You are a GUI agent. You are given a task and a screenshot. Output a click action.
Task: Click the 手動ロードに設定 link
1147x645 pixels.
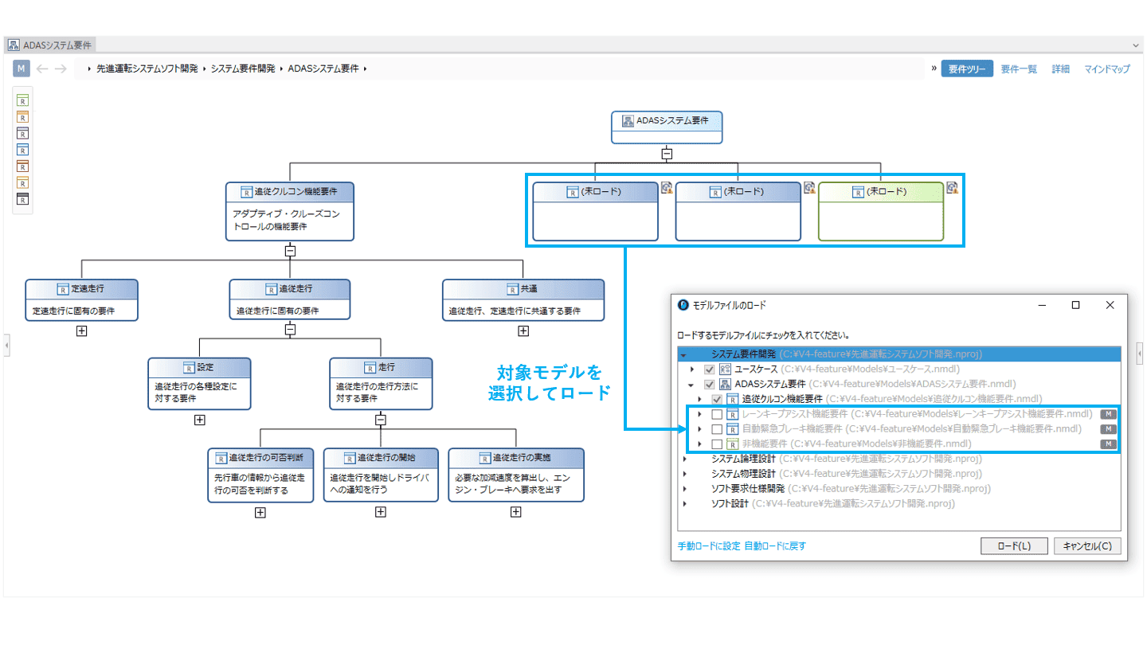click(x=708, y=546)
